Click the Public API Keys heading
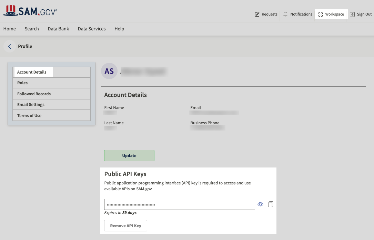Image resolution: width=374 pixels, height=240 pixels. (x=125, y=174)
